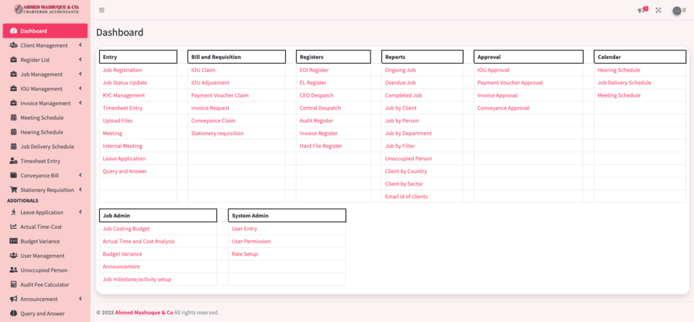
Task: Open the Hard File Register link
Action: [x=321, y=146]
